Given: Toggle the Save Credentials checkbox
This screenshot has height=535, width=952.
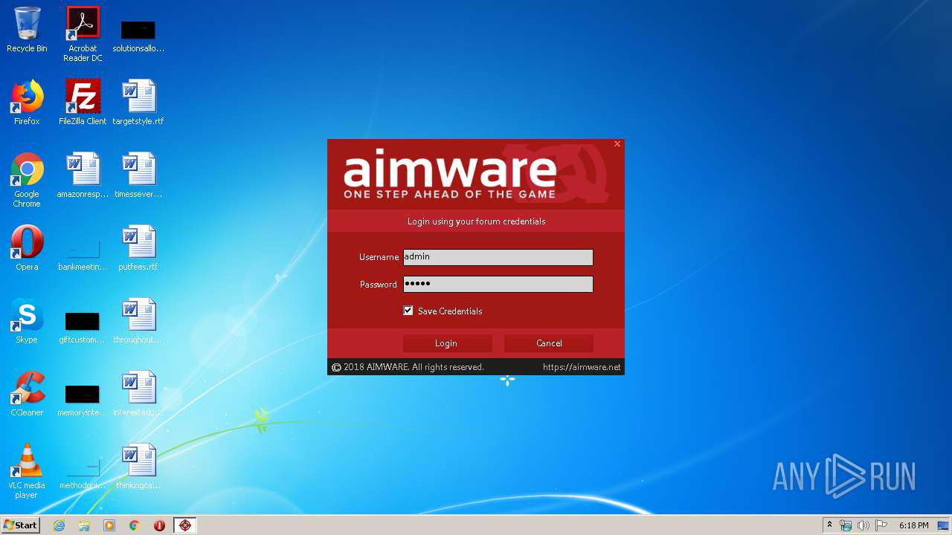Looking at the screenshot, I should 408,311.
